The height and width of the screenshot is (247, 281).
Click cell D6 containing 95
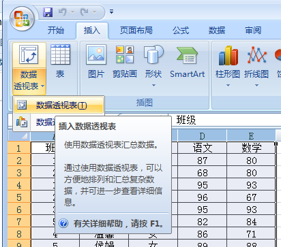tap(202, 210)
